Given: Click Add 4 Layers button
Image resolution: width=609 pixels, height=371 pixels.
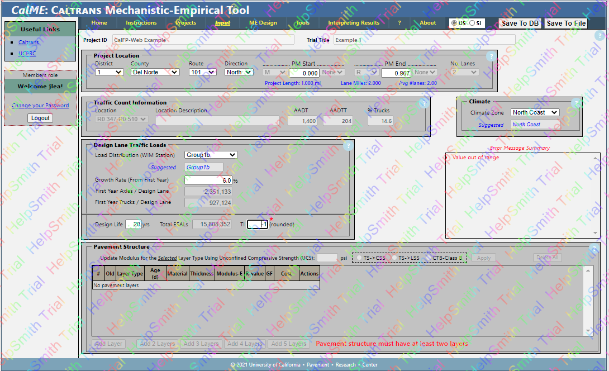Looking at the screenshot, I should (x=245, y=344).
